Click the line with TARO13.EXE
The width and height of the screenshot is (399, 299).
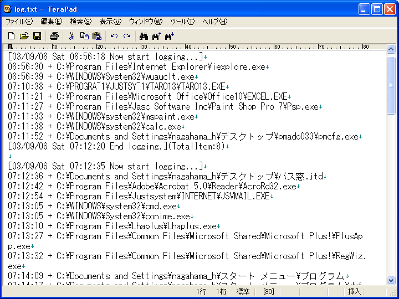(119, 87)
